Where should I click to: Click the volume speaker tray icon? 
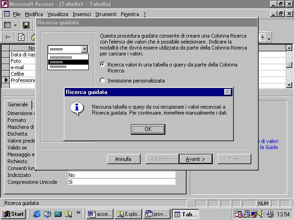coord(260,214)
